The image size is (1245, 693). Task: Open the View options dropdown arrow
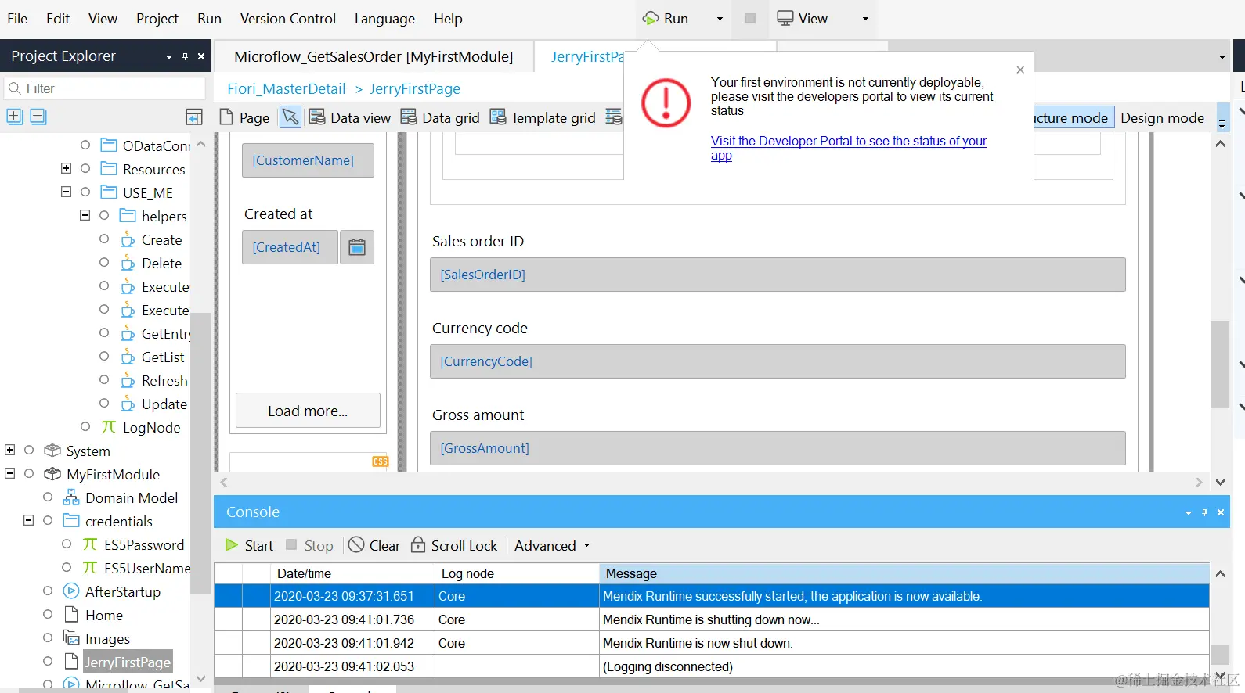[865, 19]
